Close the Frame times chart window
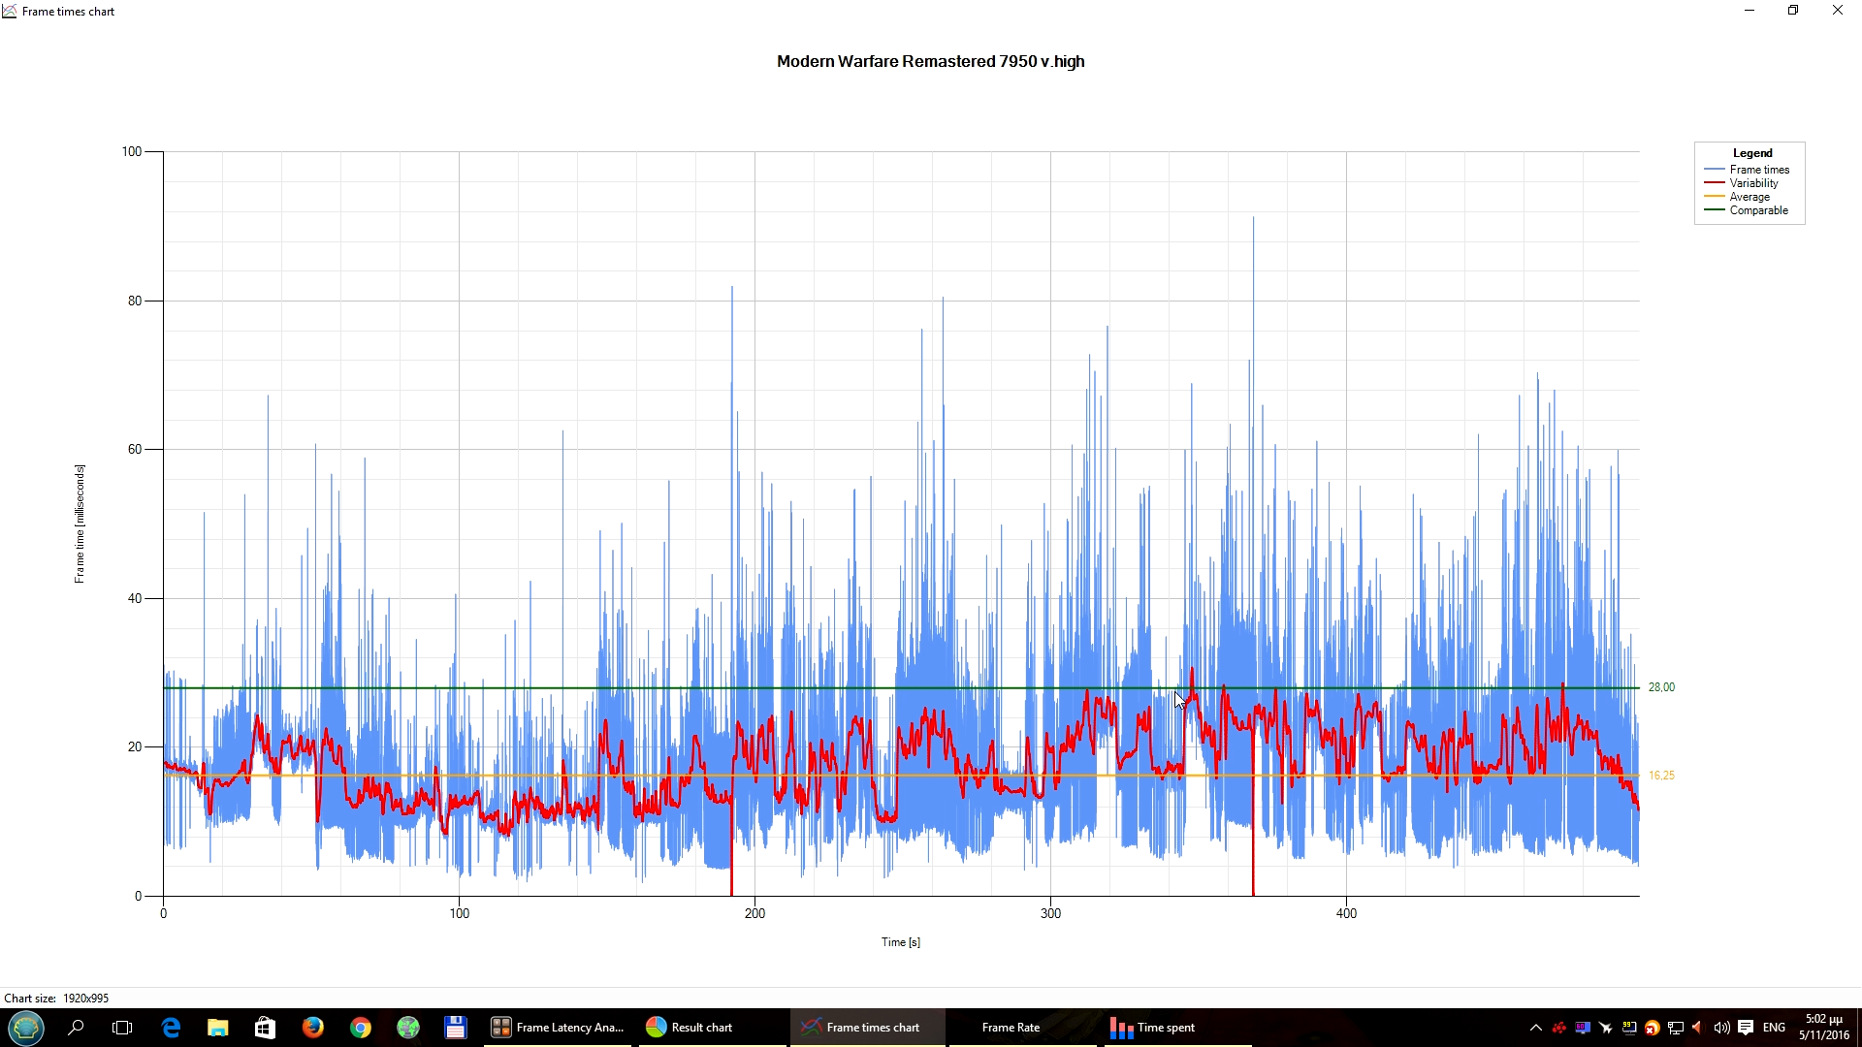Image resolution: width=1862 pixels, height=1047 pixels. coord(1838,11)
